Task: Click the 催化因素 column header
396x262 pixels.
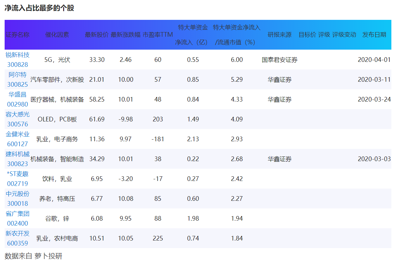Action: pos(57,35)
